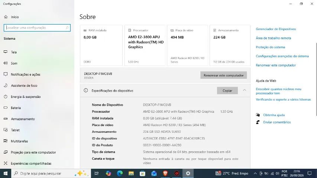Open weather widget 27°C Pred. limpo
The width and height of the screenshot is (317, 178).
[x=232, y=173]
